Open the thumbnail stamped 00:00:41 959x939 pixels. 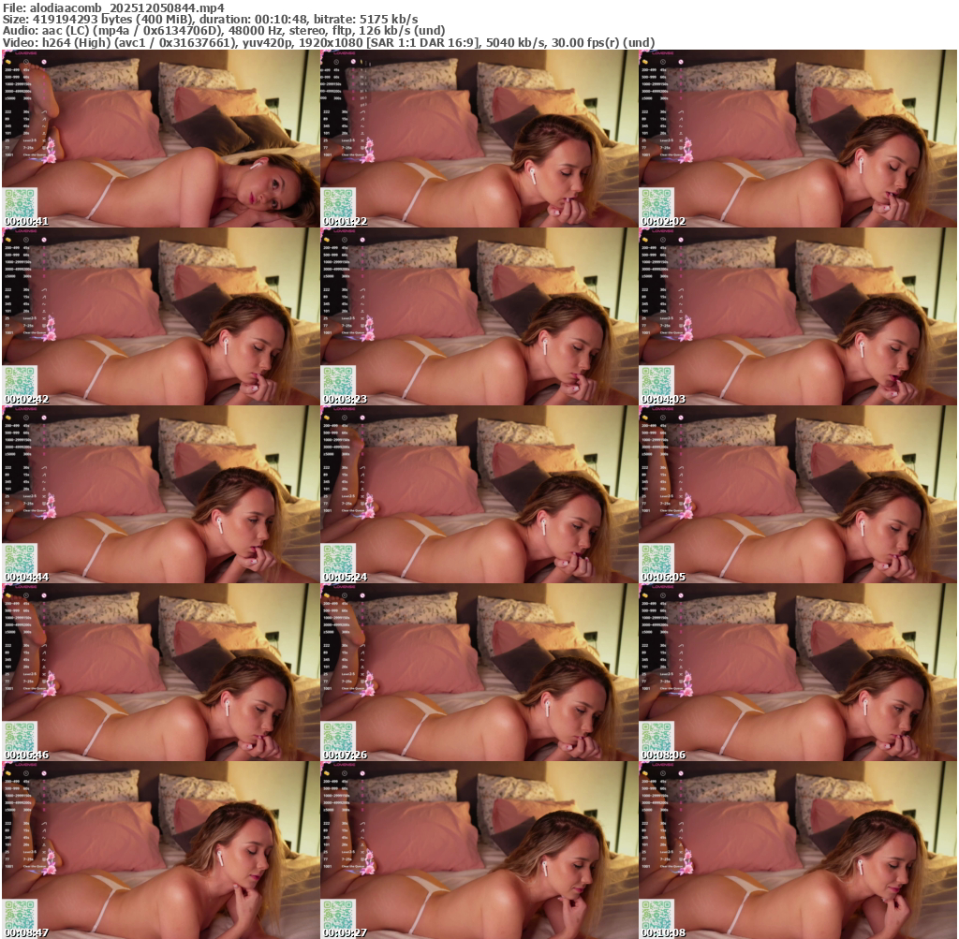pos(161,139)
